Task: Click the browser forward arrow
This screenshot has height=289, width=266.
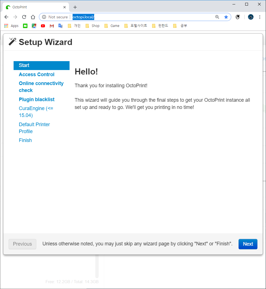Action: 15,17
